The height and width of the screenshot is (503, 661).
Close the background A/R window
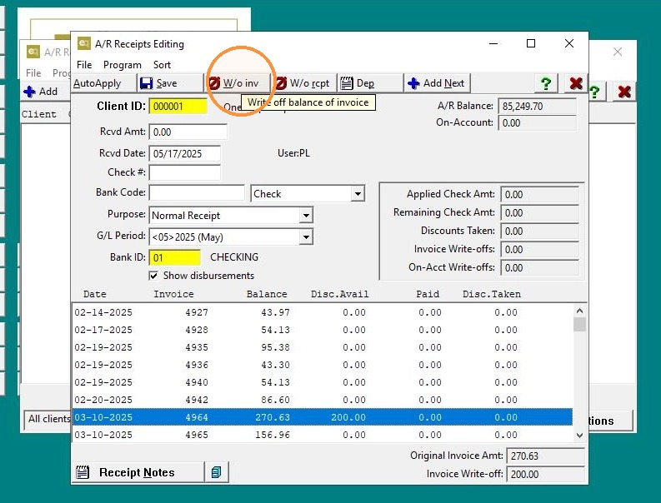[618, 52]
